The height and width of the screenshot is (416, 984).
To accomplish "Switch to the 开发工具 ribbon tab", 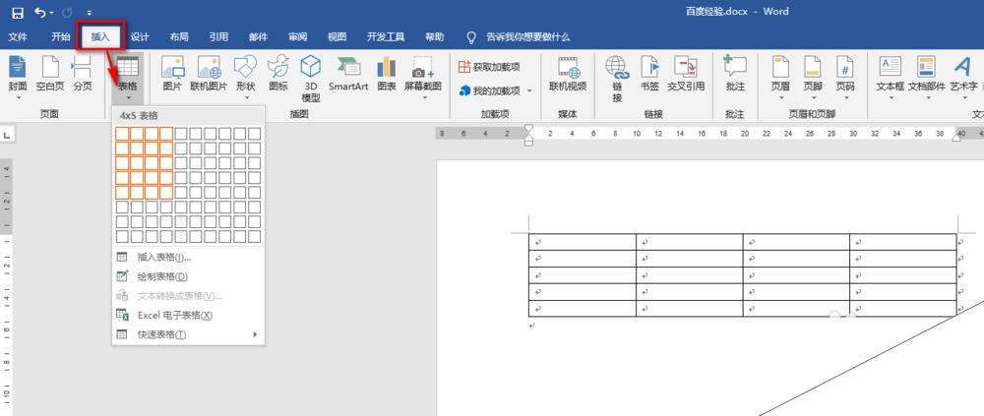I will click(x=386, y=37).
